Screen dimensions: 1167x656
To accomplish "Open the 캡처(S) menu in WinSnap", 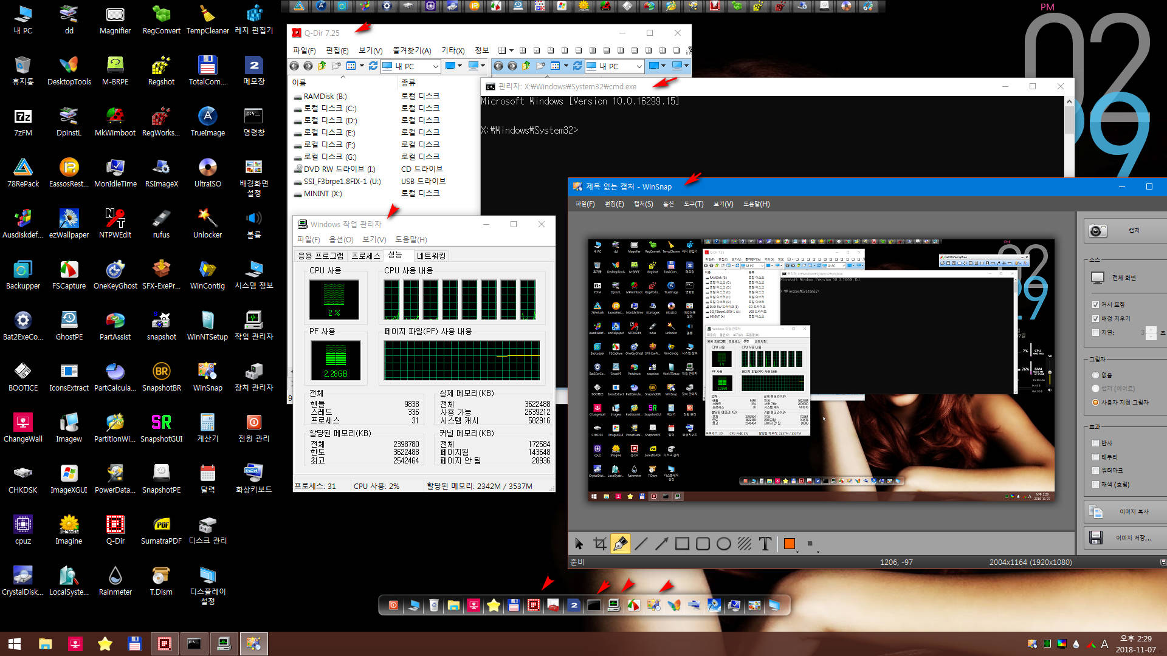I will pyautogui.click(x=643, y=204).
